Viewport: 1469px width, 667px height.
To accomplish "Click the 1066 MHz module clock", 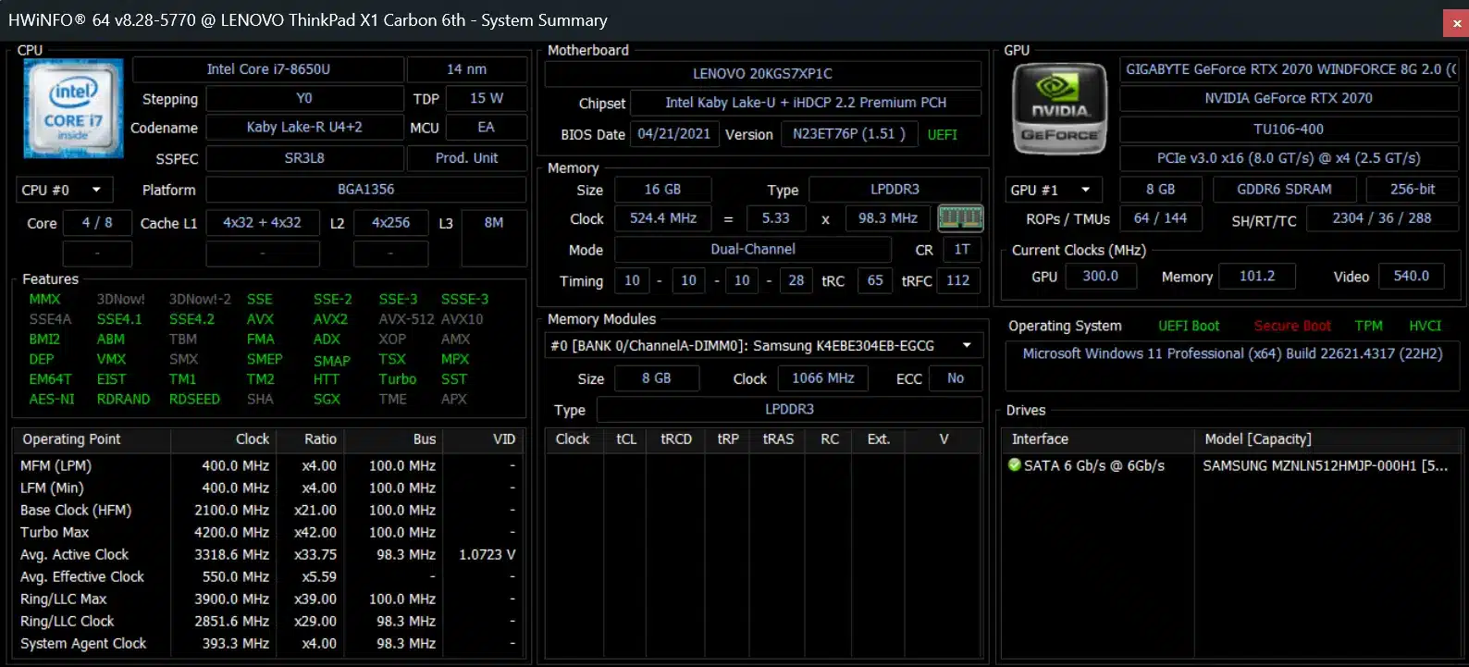I will [x=823, y=378].
